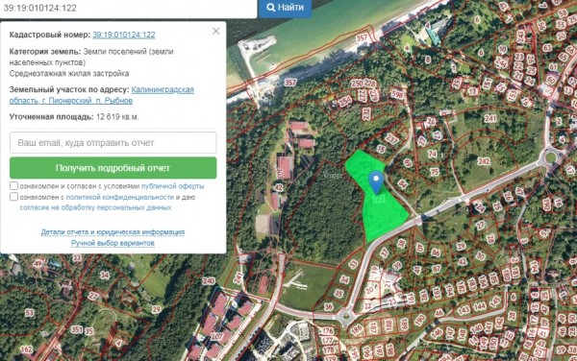577x361 pixels.
Task: Open Ручной выбор вариантов link
Action: (x=113, y=243)
